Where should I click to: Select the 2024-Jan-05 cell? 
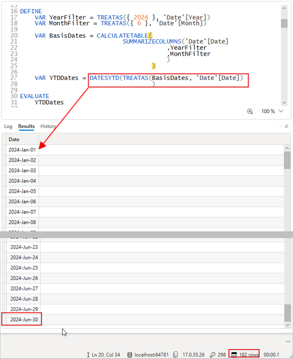point(22,191)
